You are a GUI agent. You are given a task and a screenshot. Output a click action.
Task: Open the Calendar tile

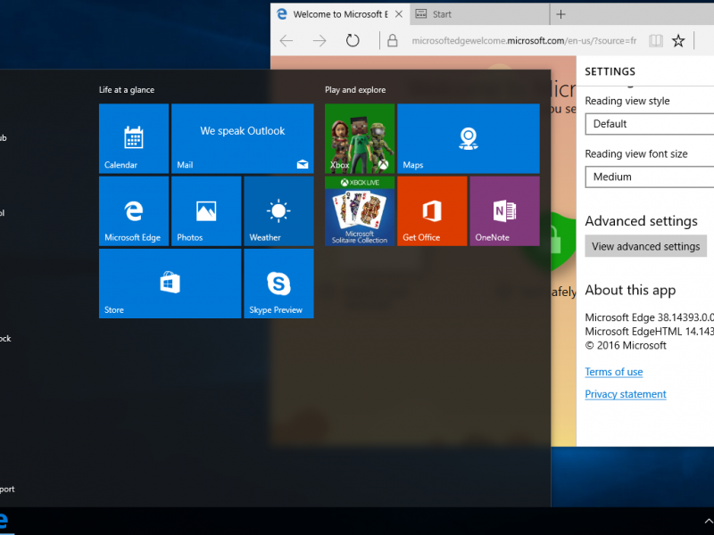[133, 138]
